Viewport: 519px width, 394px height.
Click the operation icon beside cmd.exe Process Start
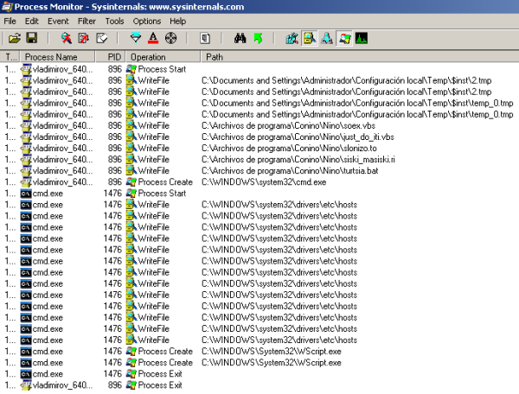click(131, 193)
